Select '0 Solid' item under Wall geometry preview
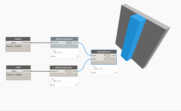 point(57,81)
